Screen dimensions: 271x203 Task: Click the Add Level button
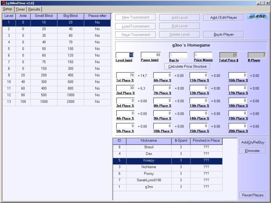point(180,18)
